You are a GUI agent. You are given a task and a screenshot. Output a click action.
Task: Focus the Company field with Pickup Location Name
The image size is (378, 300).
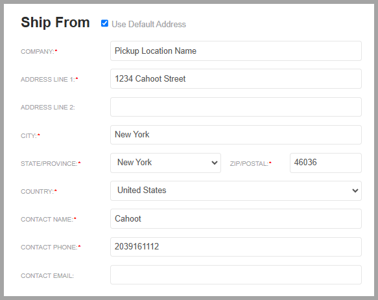click(236, 51)
